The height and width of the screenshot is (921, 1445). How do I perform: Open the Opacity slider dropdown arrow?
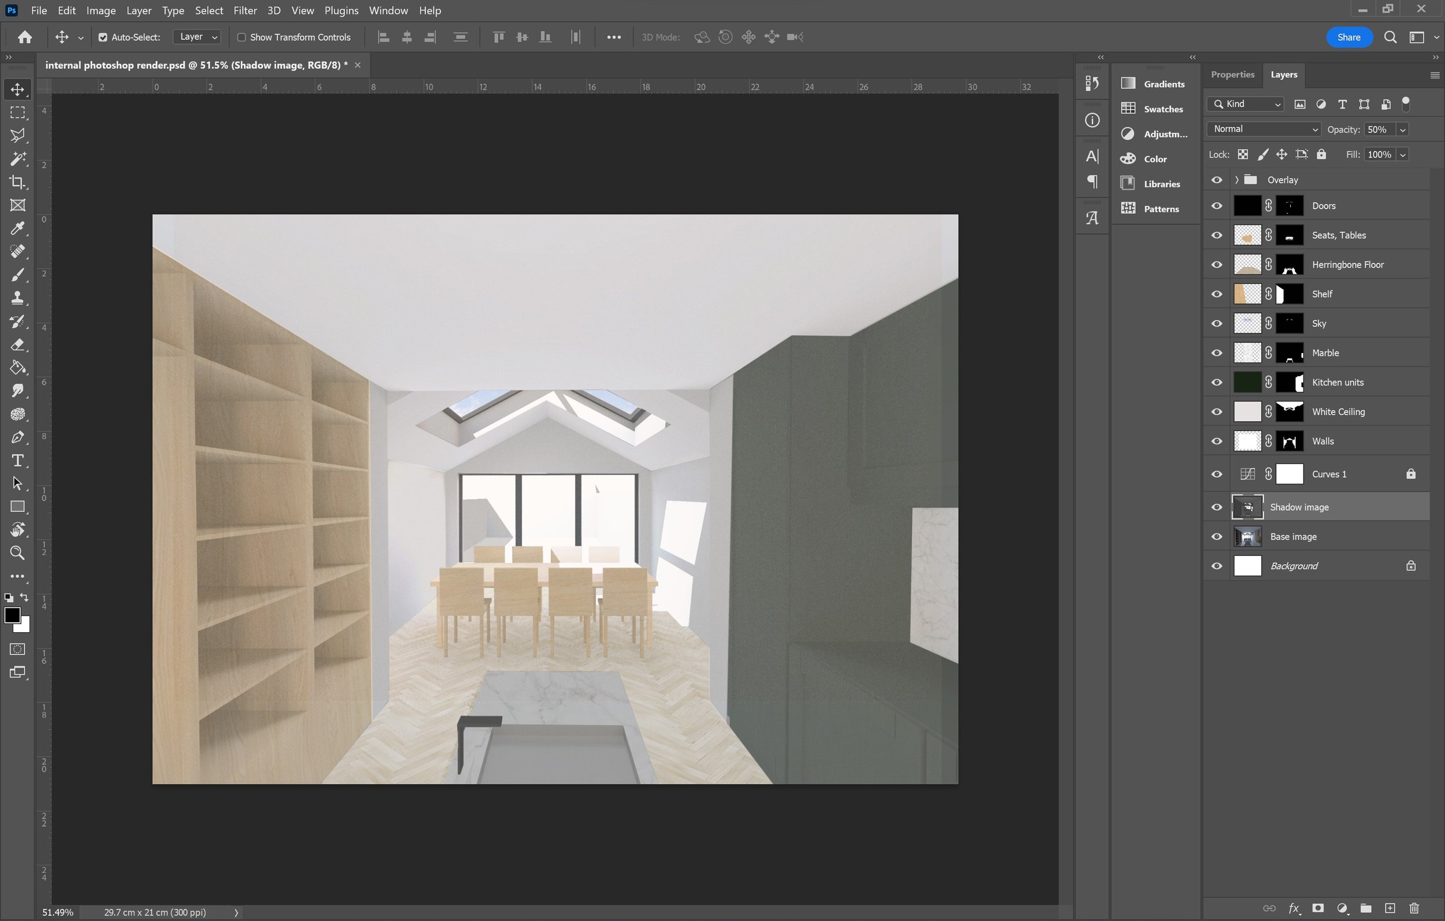click(x=1402, y=129)
